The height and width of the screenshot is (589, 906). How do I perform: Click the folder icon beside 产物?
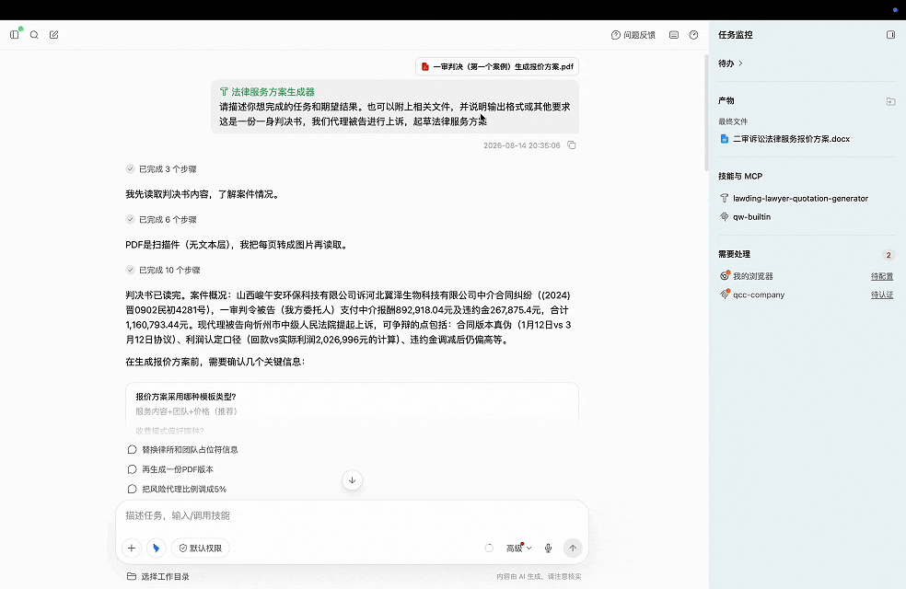pyautogui.click(x=890, y=101)
